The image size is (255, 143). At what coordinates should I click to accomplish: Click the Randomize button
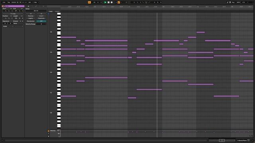[x=31, y=21]
